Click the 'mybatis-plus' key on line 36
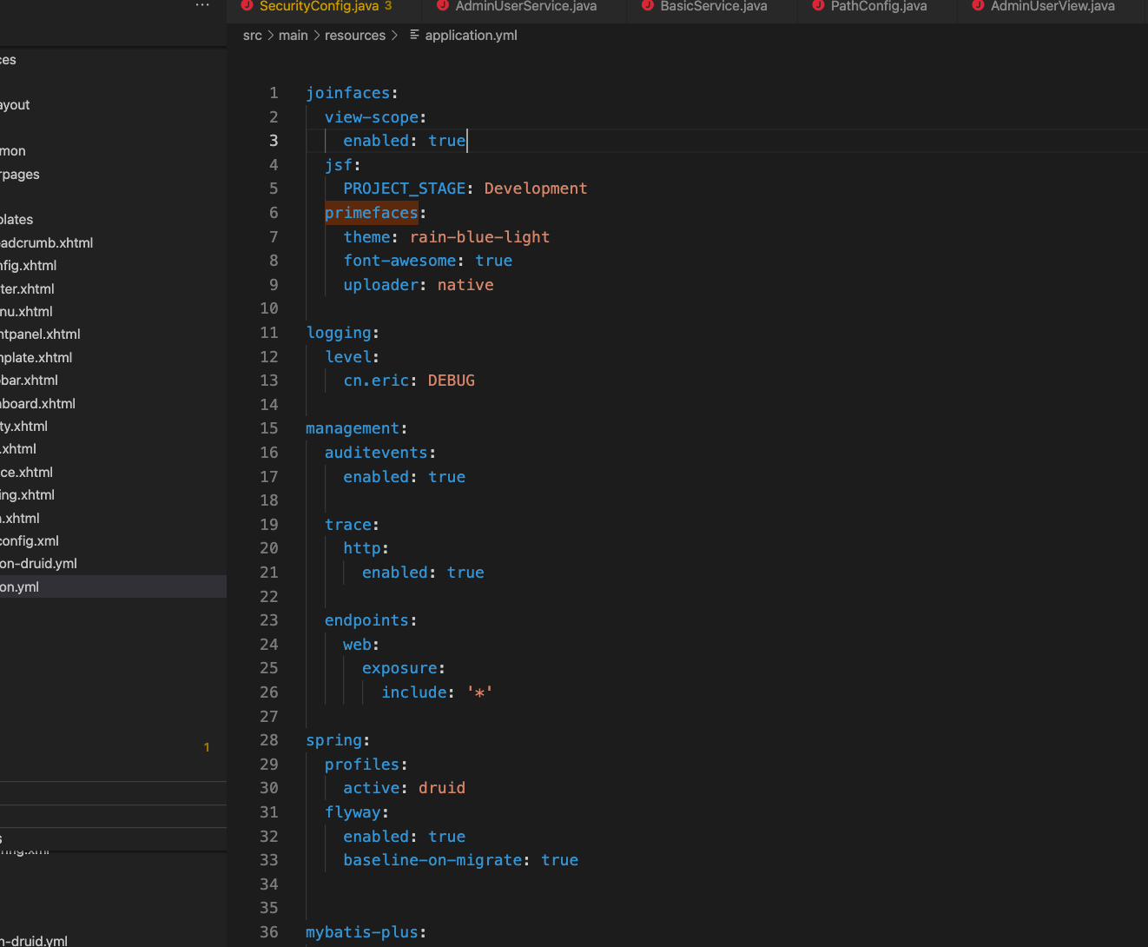Screen dimensions: 1148x947 362,932
